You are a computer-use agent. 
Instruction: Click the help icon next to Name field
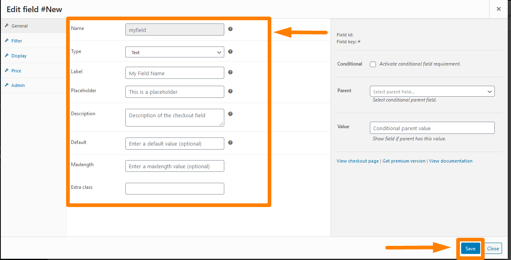(230, 29)
